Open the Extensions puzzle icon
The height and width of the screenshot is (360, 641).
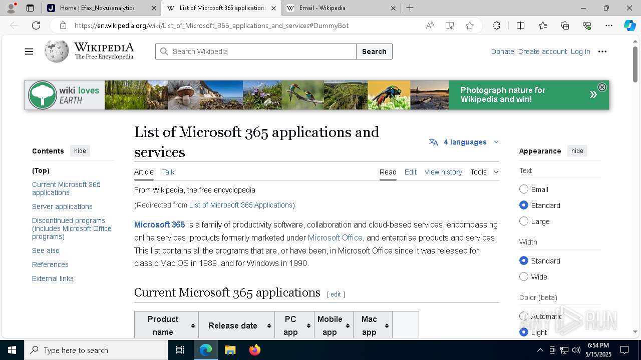(496, 25)
